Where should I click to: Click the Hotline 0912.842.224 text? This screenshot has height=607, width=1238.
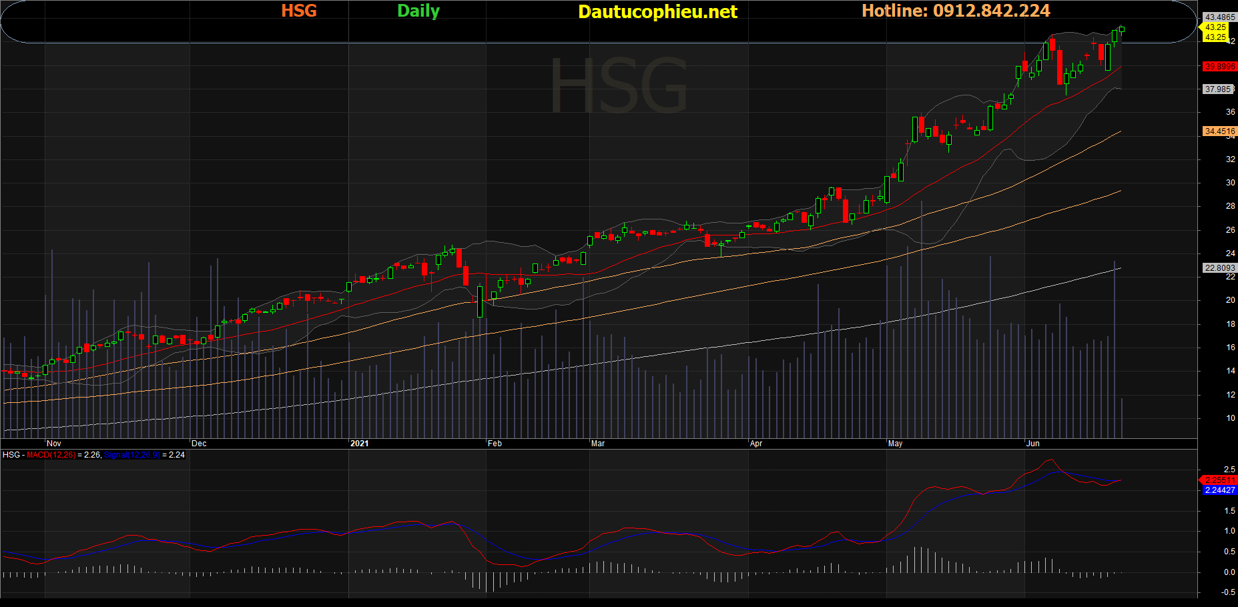956,11
